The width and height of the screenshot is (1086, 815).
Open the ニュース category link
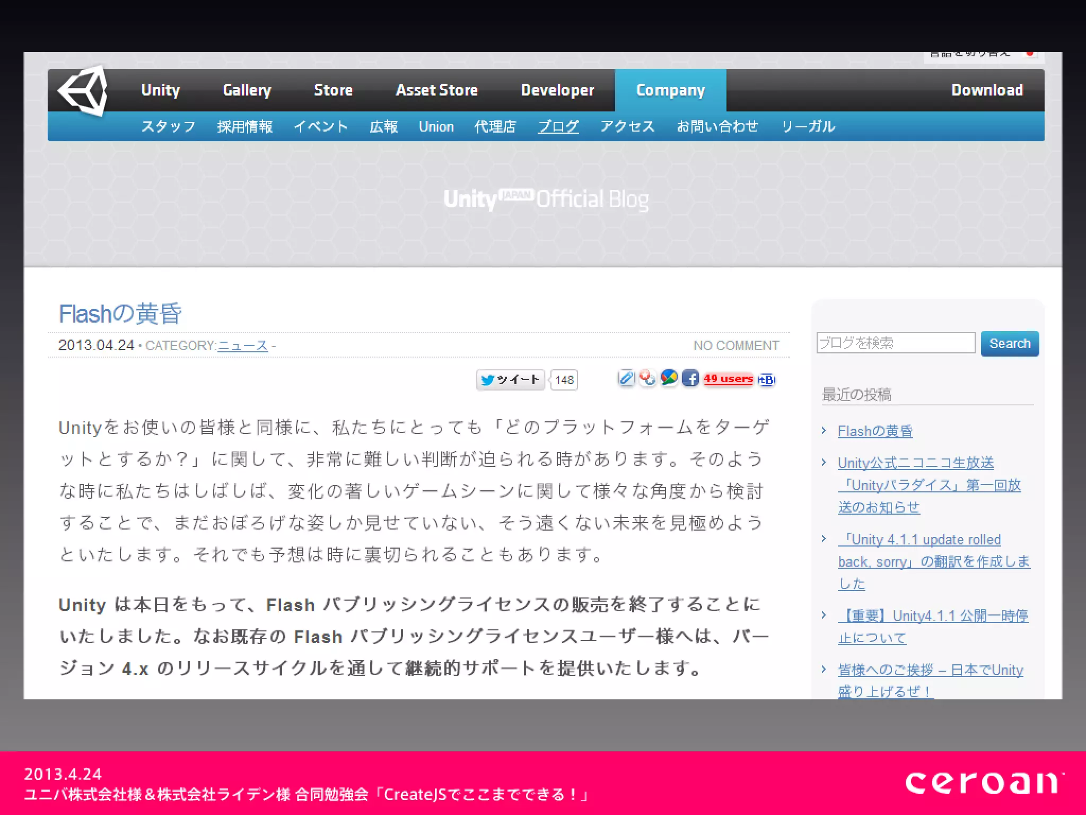coord(243,346)
